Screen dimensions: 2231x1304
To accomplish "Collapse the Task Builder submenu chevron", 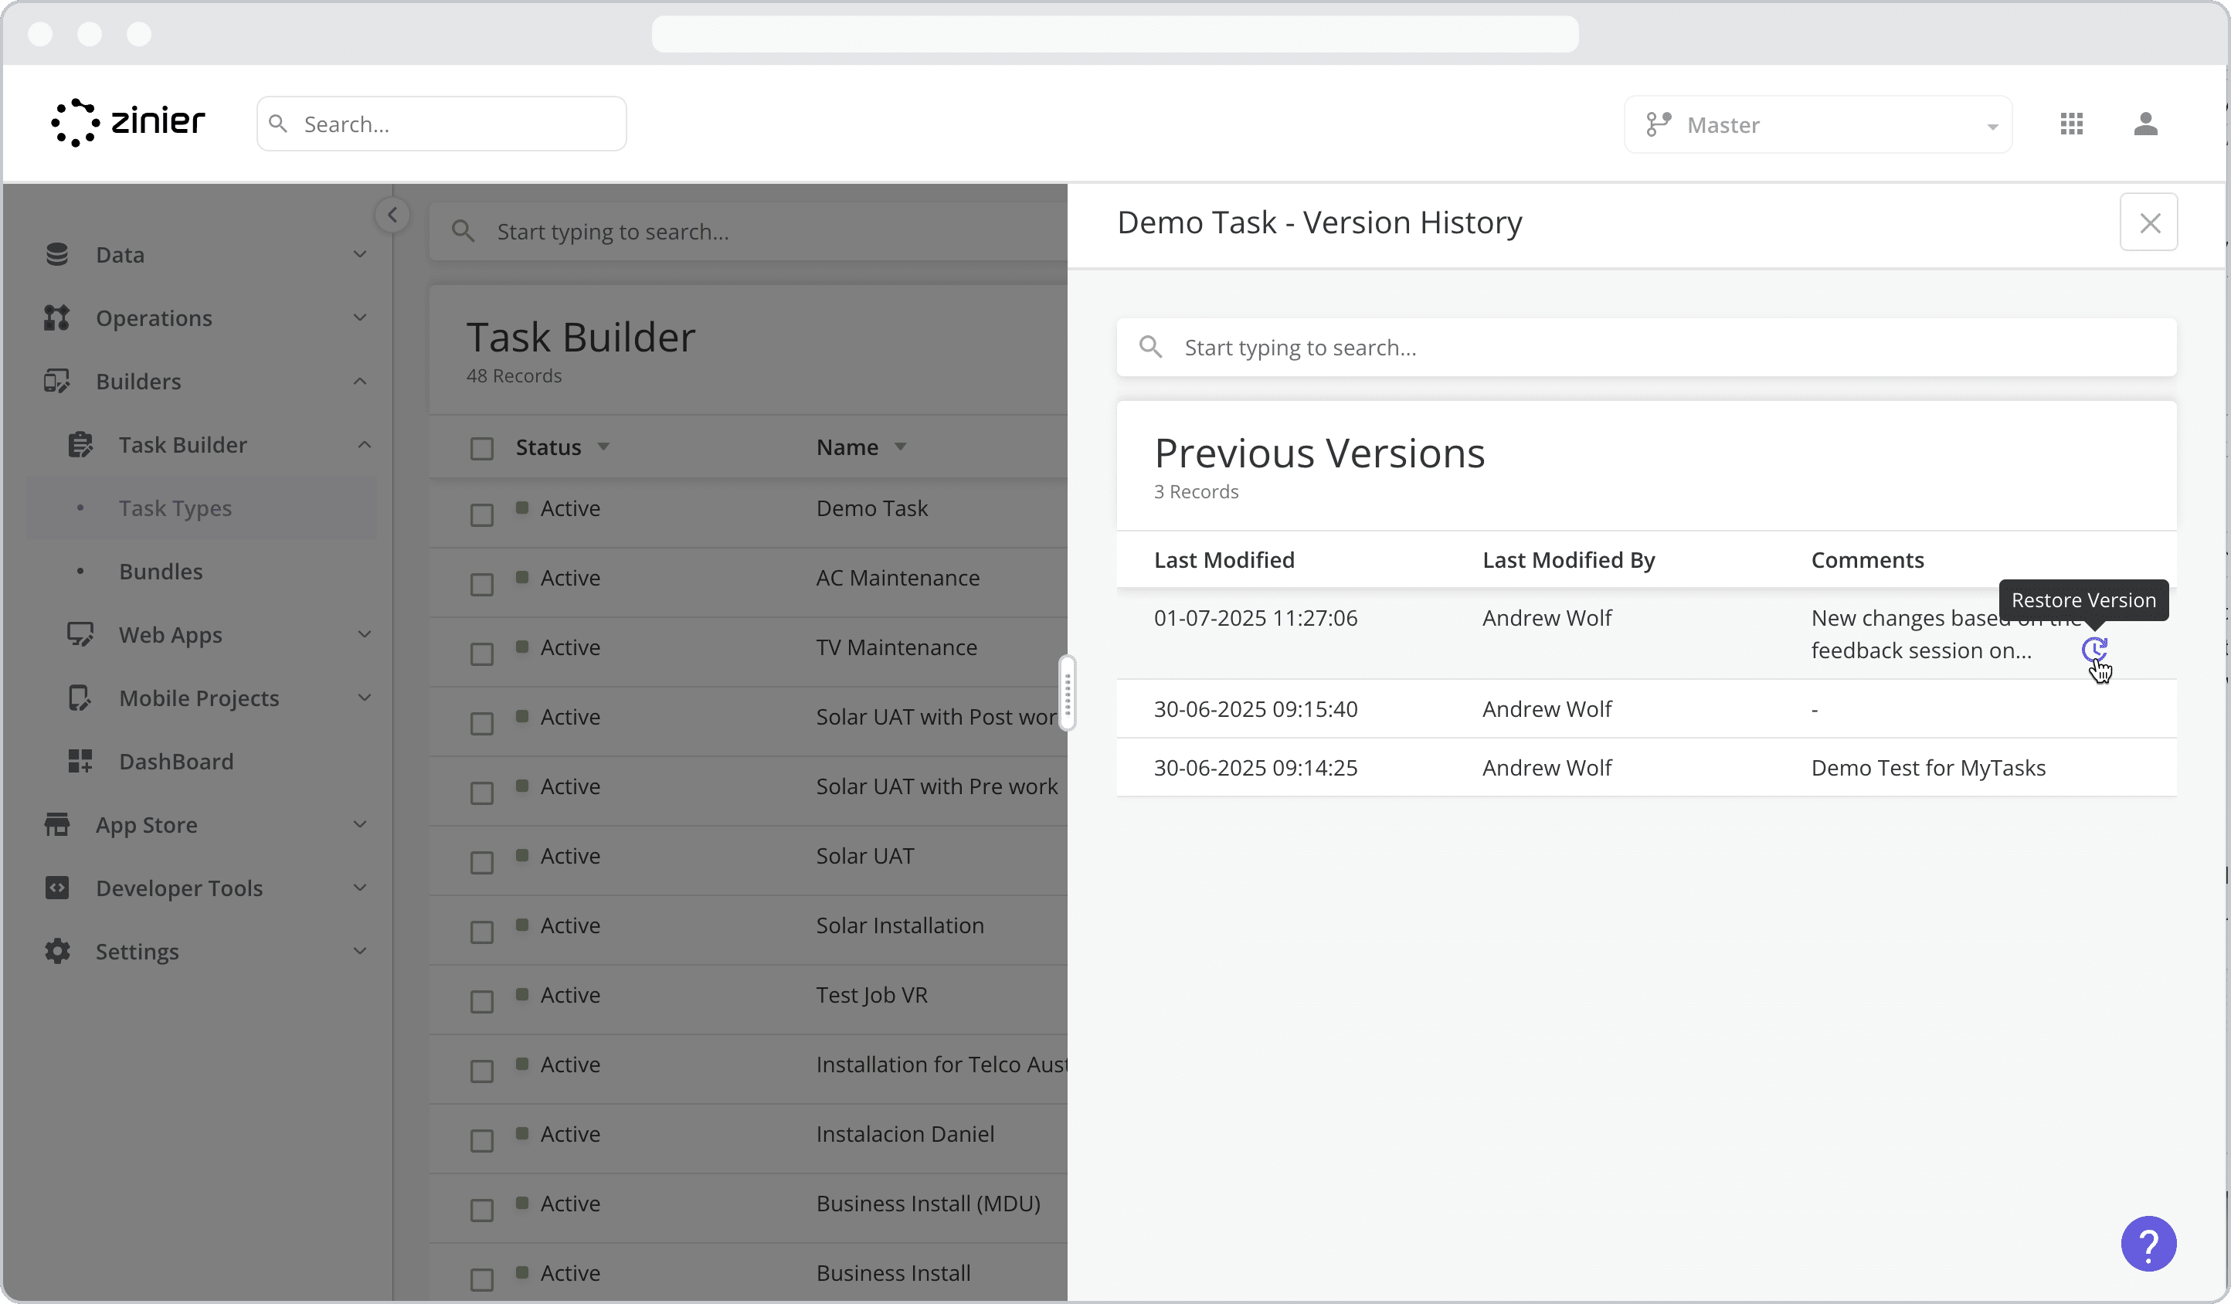I will coord(364,444).
